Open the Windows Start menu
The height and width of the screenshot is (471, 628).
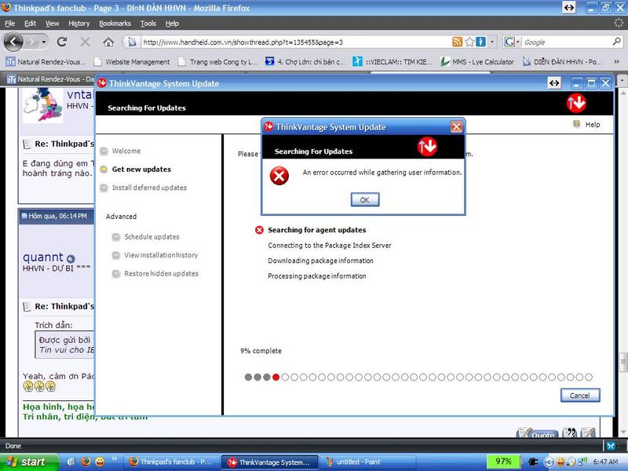tap(27, 462)
